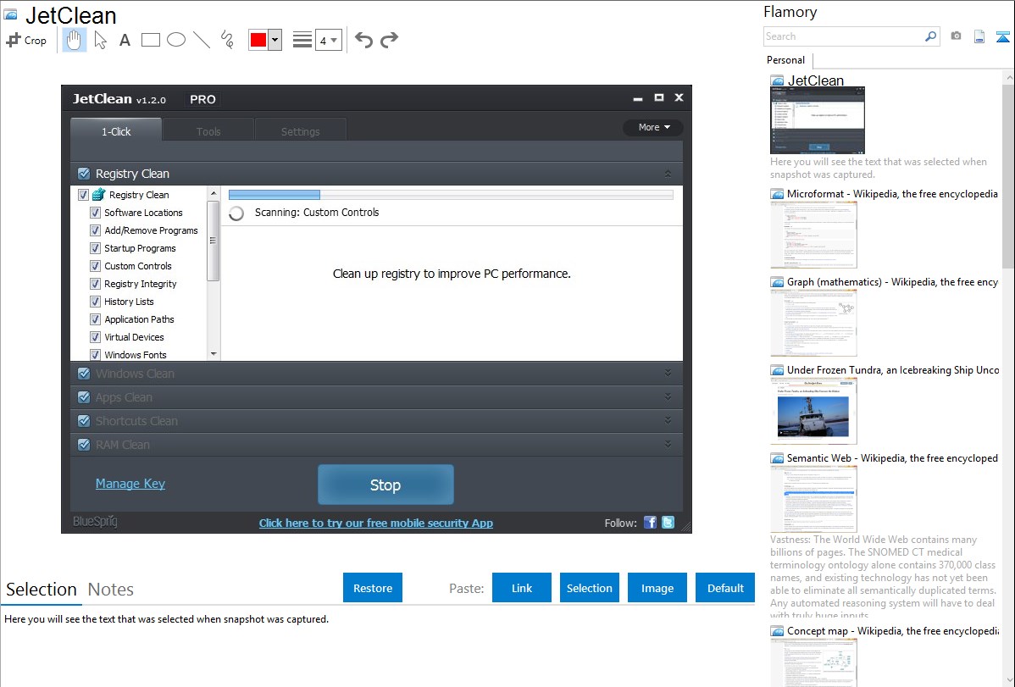Select the Crop tool

26,40
